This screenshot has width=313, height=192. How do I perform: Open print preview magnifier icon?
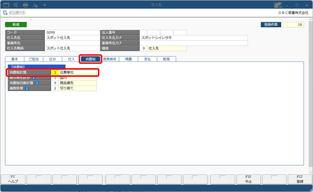[16, 5]
